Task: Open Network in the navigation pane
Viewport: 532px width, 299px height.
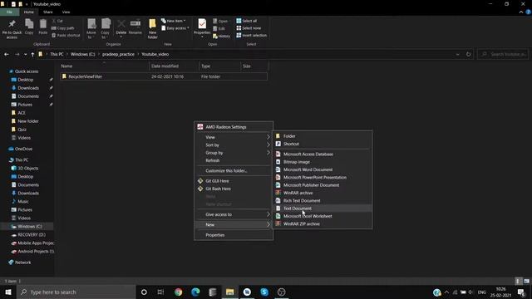Action: coord(22,262)
